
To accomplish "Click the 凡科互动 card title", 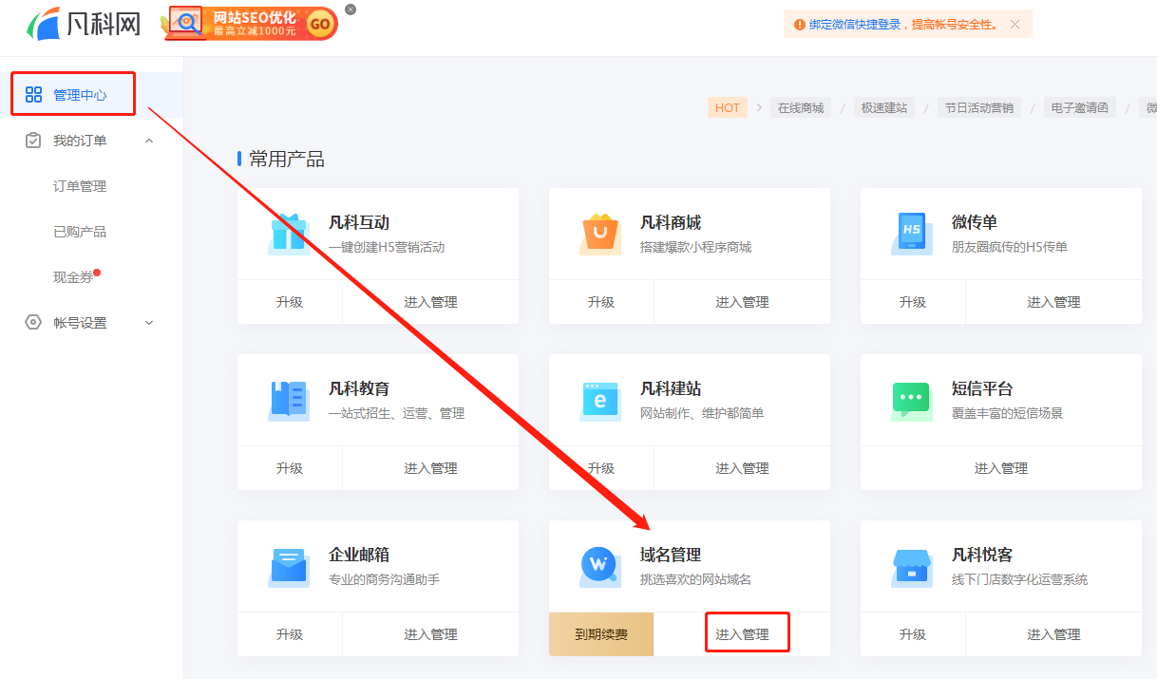I will (359, 223).
